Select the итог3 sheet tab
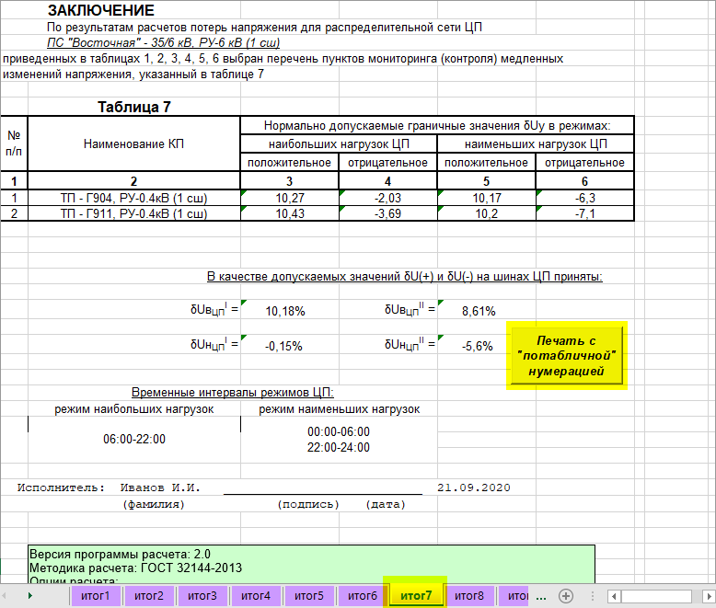 coord(202,596)
